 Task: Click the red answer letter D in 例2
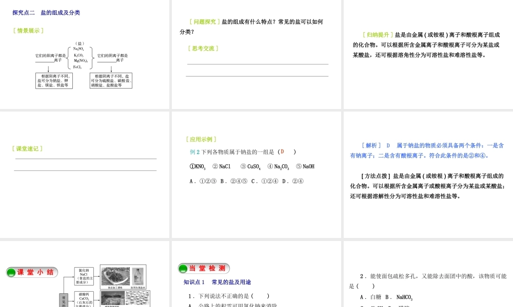[x=282, y=151]
